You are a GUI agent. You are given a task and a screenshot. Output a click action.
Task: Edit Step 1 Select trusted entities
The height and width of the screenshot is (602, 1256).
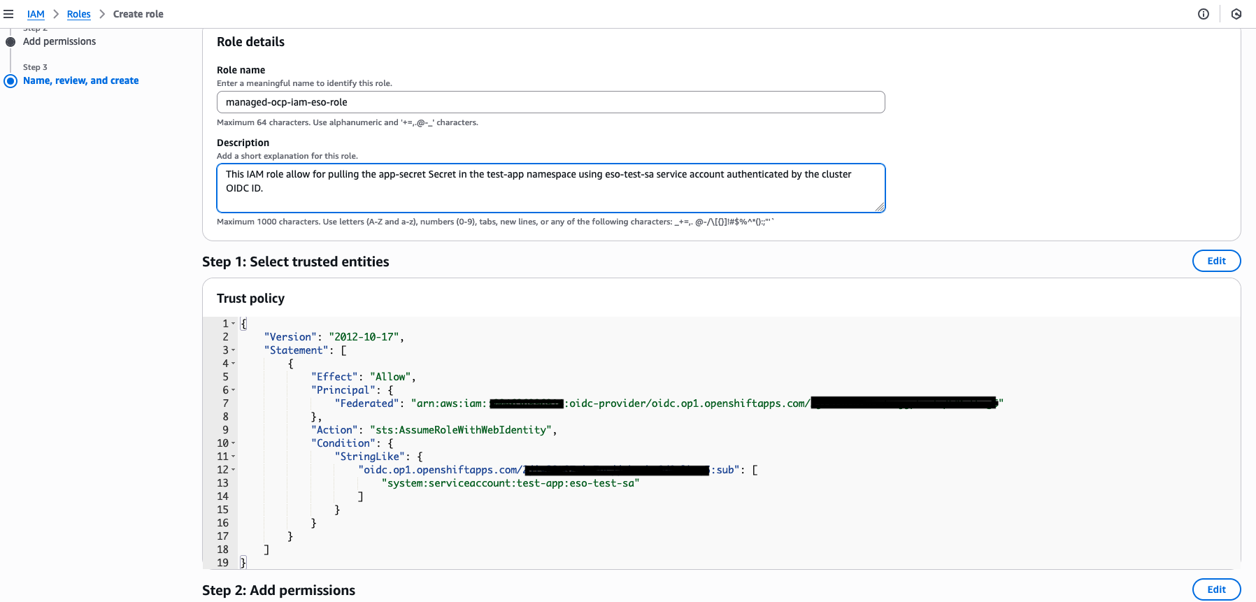pyautogui.click(x=1216, y=261)
